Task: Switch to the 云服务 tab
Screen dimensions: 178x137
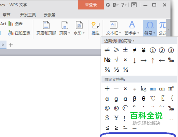Action: coord(49,15)
